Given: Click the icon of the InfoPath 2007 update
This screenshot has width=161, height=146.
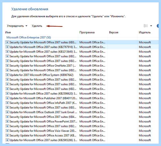Looking at the screenshot, I should coord(8,103).
